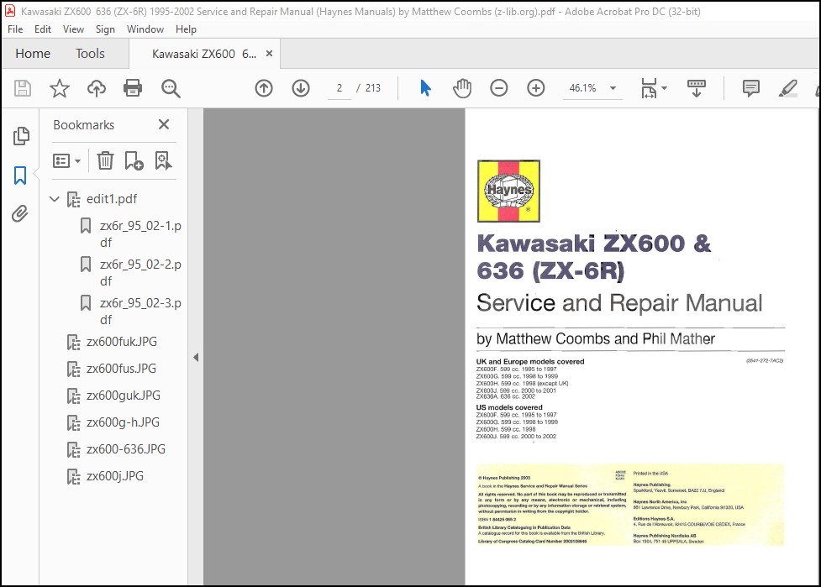Click the 213 total pages label
This screenshot has width=821, height=587.
373,88
